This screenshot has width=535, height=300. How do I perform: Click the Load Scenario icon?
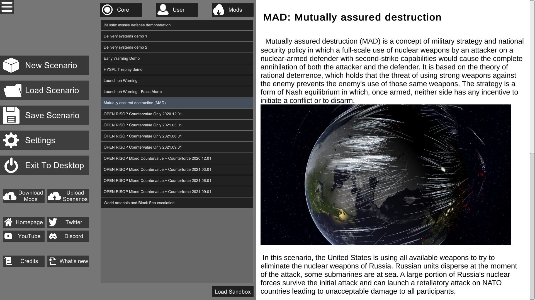(12, 90)
